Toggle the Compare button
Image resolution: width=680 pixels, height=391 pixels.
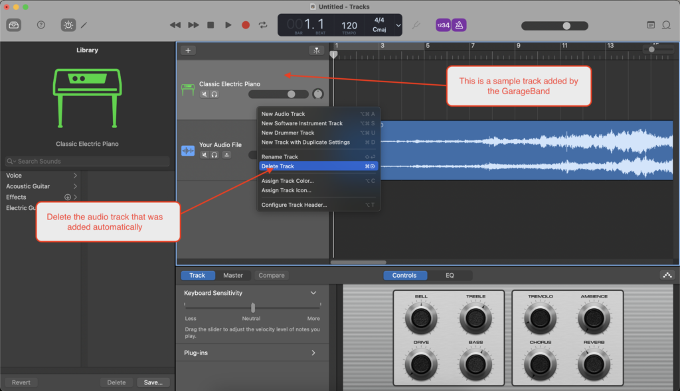pos(272,276)
